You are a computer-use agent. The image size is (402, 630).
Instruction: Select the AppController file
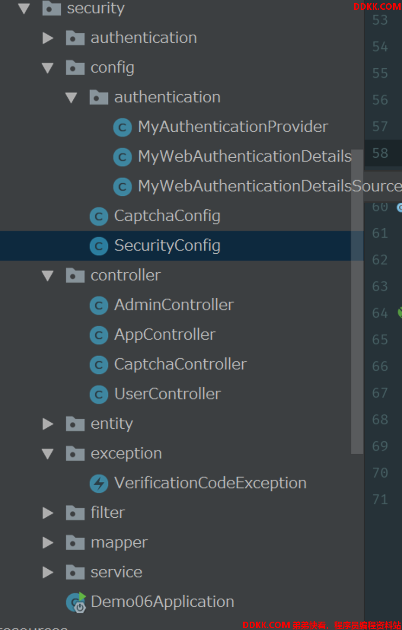(x=165, y=335)
